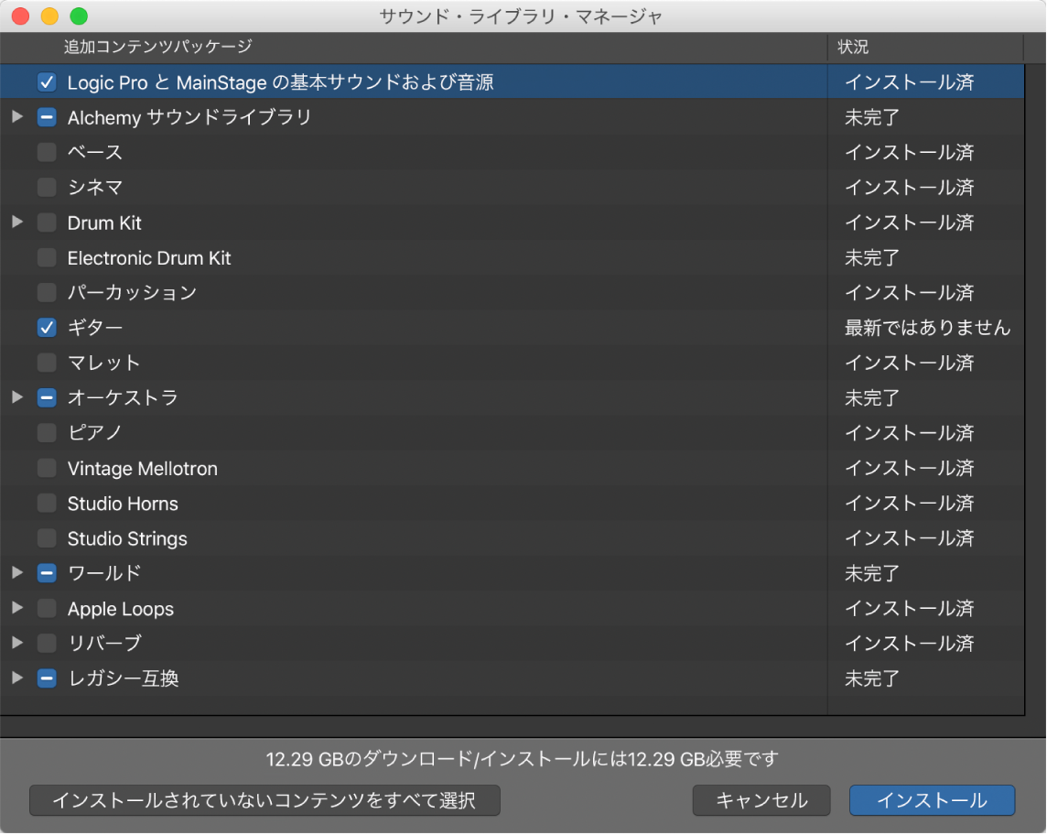Expand the Alchemy サウンドライブラリ disclosure triangle
The image size is (1047, 835).
tap(16, 117)
